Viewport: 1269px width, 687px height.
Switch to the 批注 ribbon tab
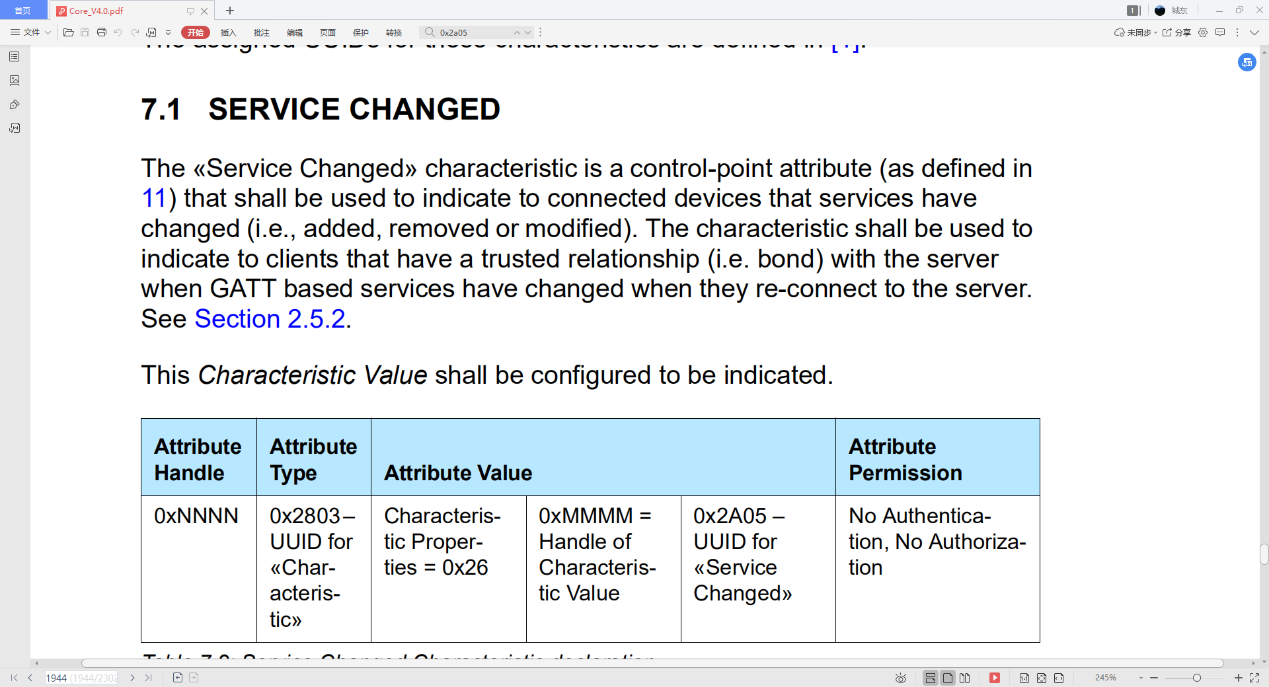click(262, 32)
